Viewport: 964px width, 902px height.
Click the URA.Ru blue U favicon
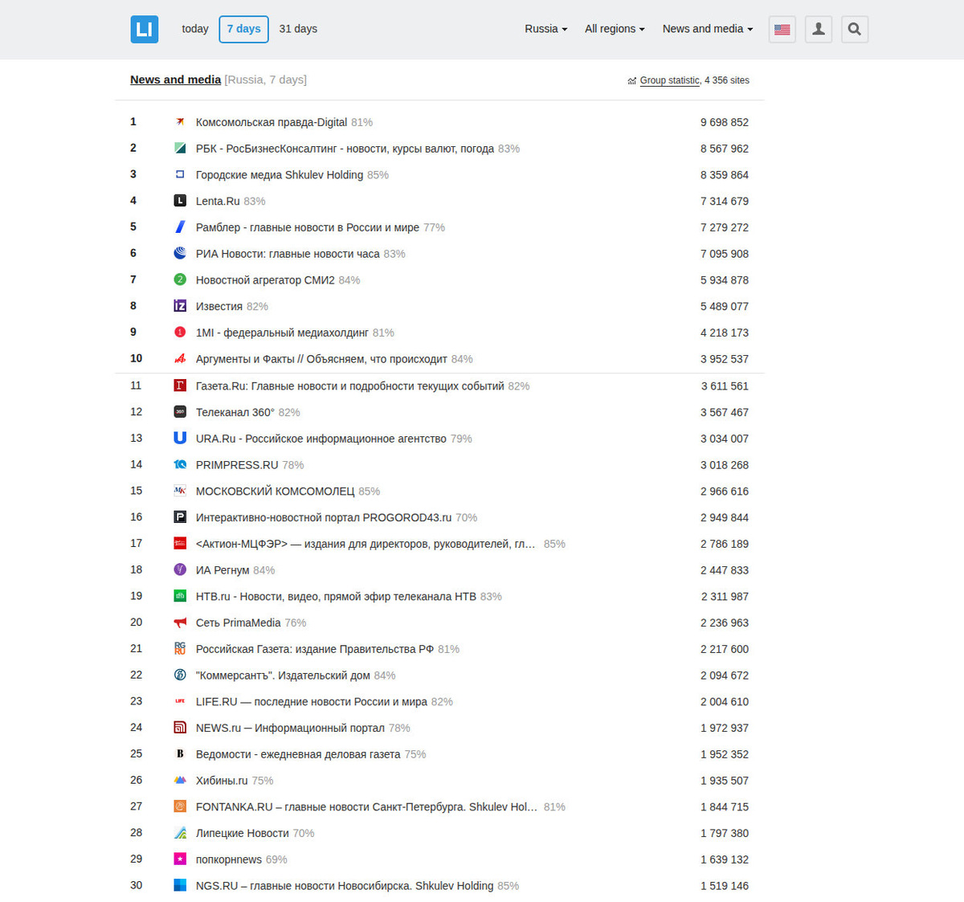pos(180,438)
